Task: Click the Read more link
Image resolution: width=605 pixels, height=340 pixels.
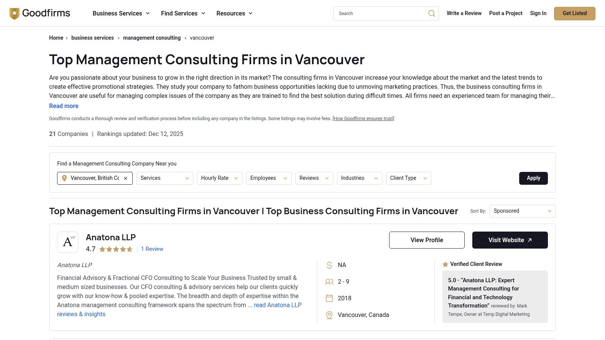Action: click(x=64, y=106)
